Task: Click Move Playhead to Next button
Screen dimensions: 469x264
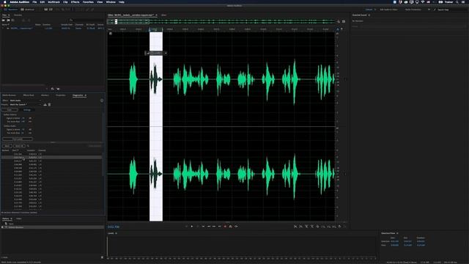Action: 220,227
